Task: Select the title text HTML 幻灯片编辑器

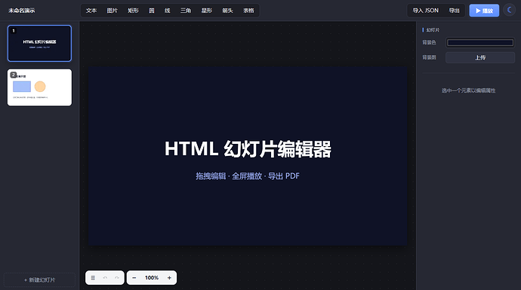Action: click(248, 149)
